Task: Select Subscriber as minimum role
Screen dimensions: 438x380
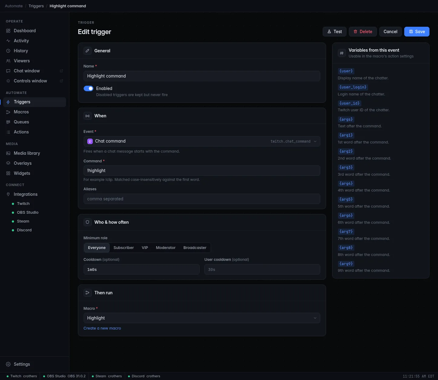Action: pyautogui.click(x=123, y=248)
